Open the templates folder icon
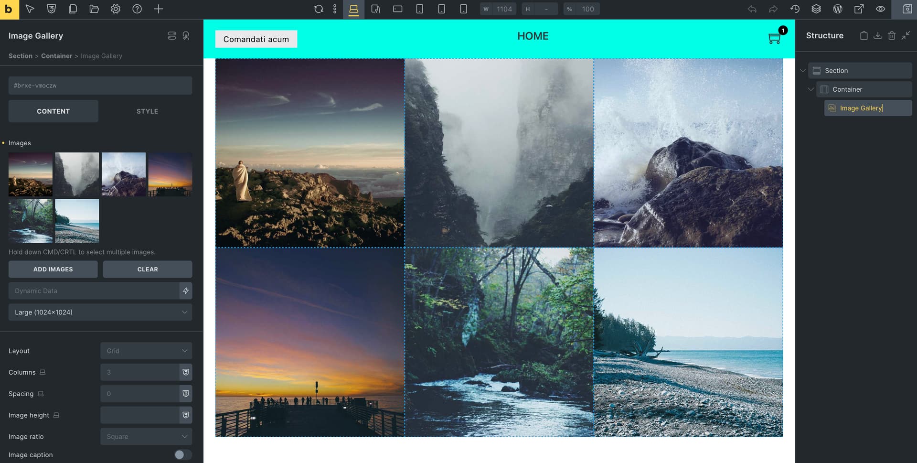 (x=94, y=9)
